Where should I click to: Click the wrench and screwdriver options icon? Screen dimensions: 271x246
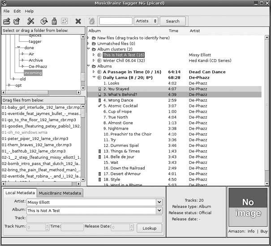pyautogui.click(x=31, y=21)
